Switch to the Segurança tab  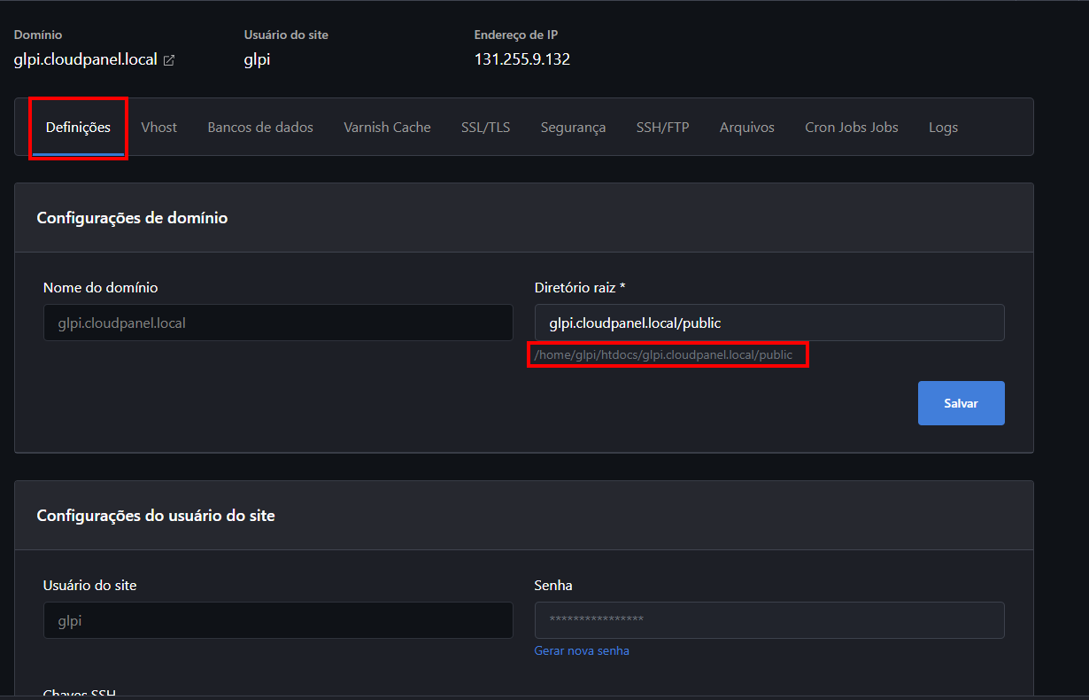(x=573, y=128)
